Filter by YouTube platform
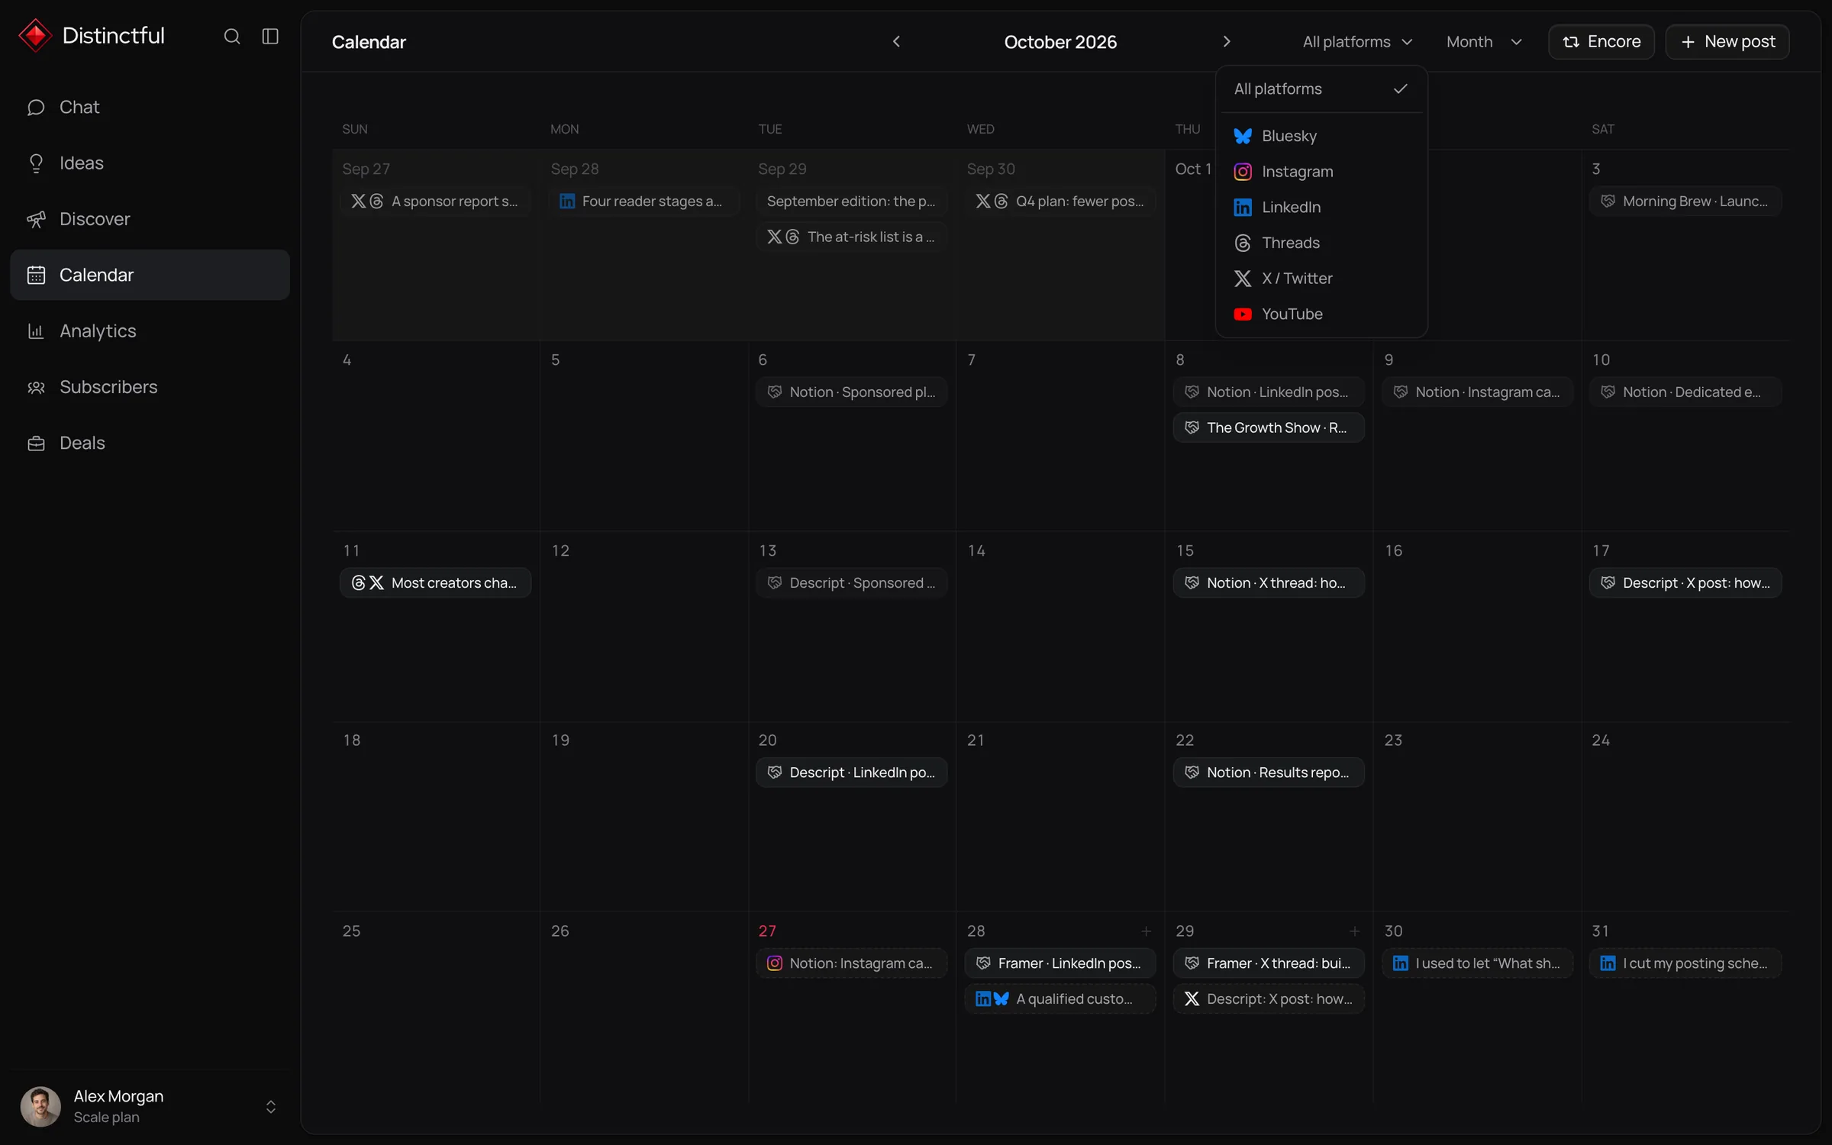1832x1145 pixels. coord(1321,314)
